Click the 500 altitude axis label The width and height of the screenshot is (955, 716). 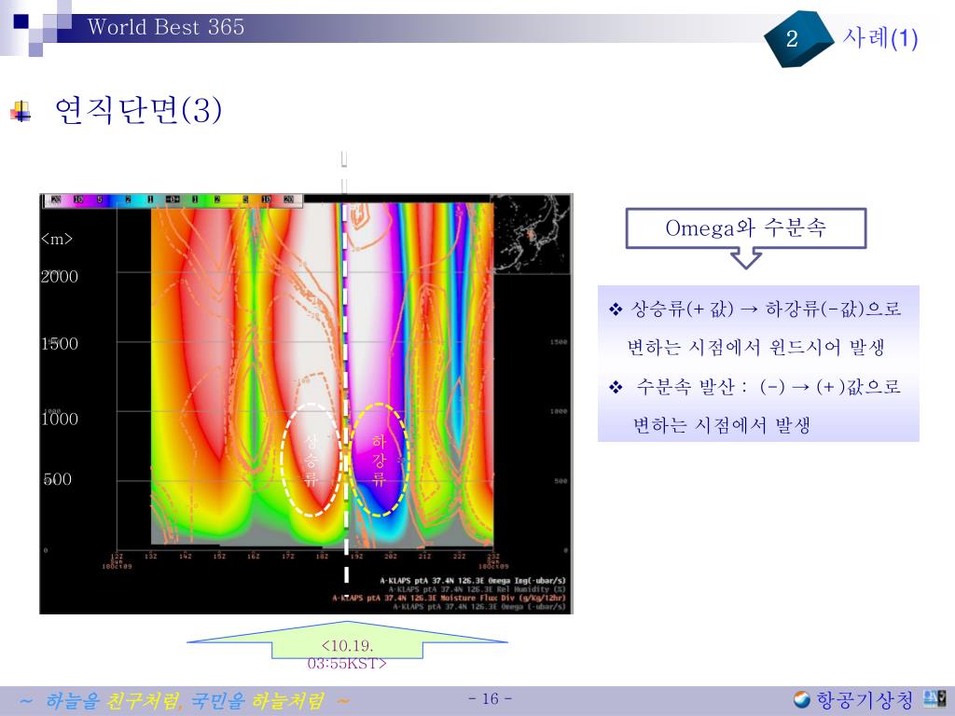coord(57,479)
